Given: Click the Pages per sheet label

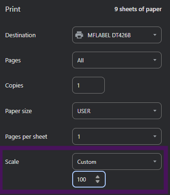Looking at the screenshot, I should [x=26, y=137].
